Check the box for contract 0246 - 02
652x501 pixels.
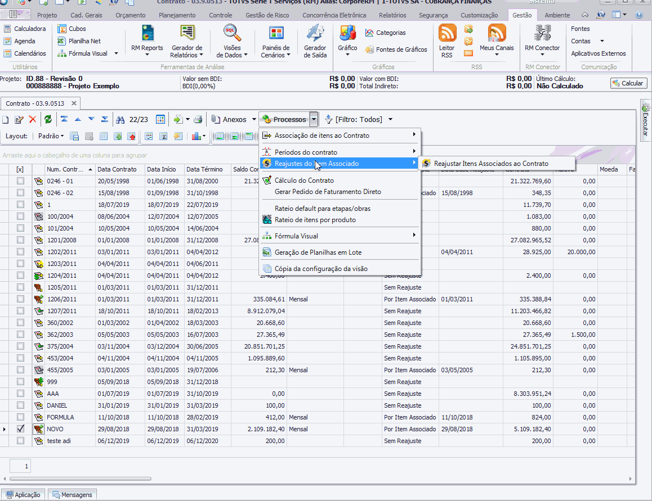tap(20, 193)
